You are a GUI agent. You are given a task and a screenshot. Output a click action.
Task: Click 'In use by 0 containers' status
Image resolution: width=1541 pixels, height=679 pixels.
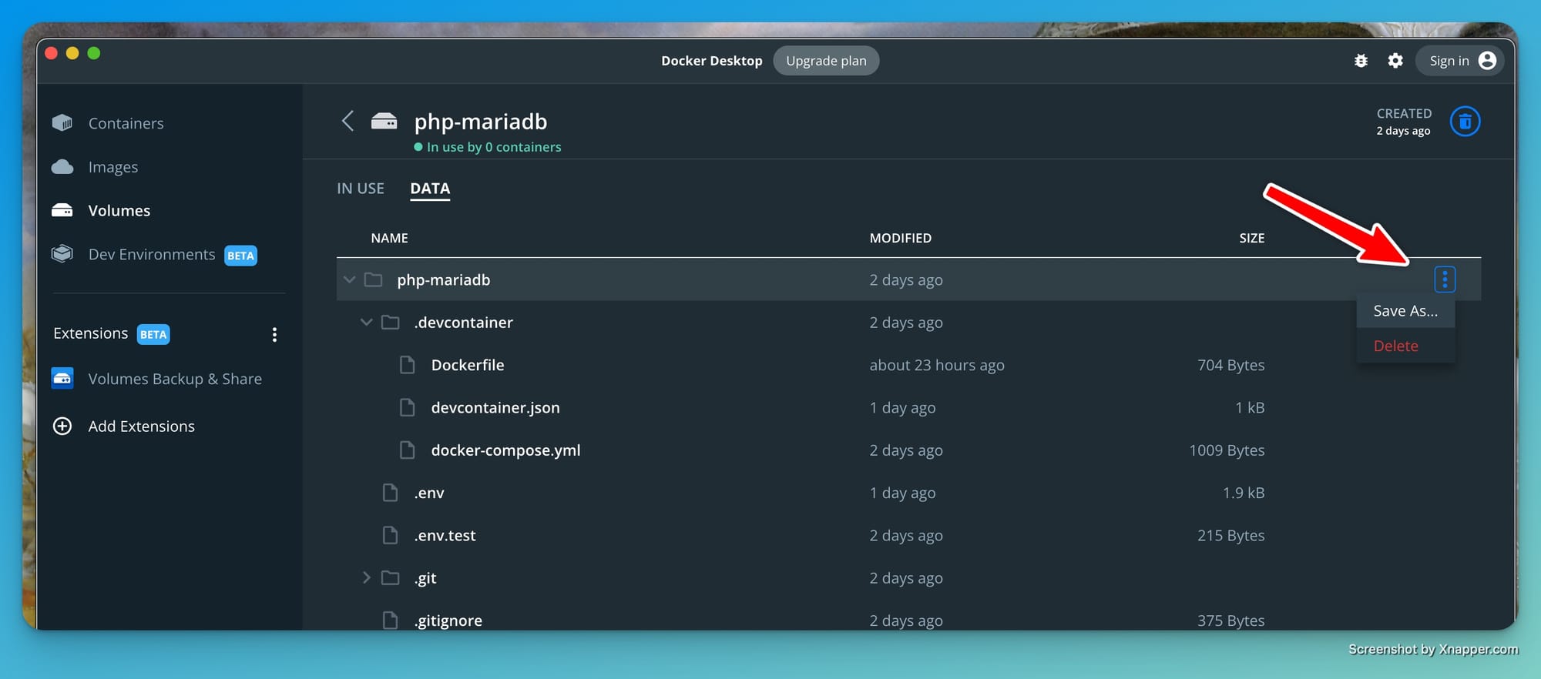[x=488, y=147]
